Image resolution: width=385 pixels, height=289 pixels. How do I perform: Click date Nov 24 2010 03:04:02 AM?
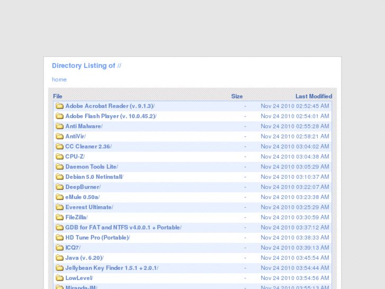pyautogui.click(x=295, y=146)
